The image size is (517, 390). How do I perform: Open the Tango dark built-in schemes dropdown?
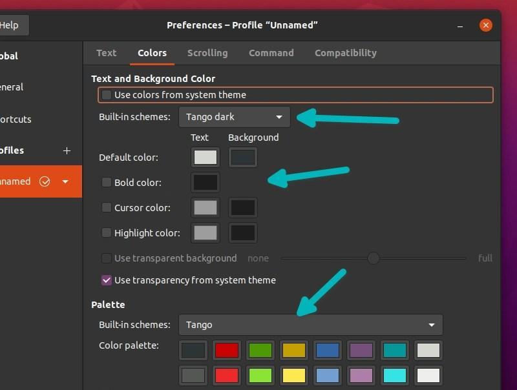pyautogui.click(x=235, y=117)
